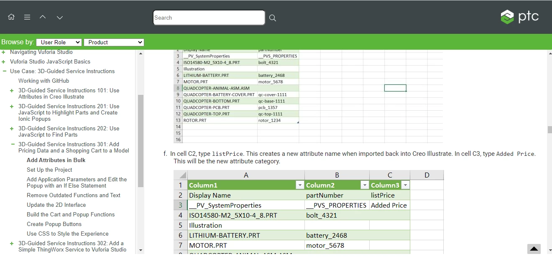This screenshot has width=552, height=259.
Task: Click LITHIUM-BATTERY.PRT in the lower table
Action: coord(246,235)
